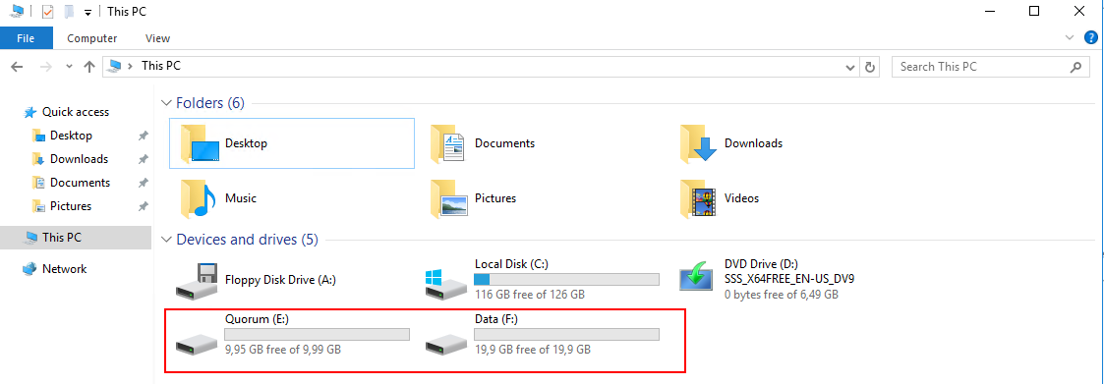Open the Videos folder icon
1104x384 pixels.
698,198
